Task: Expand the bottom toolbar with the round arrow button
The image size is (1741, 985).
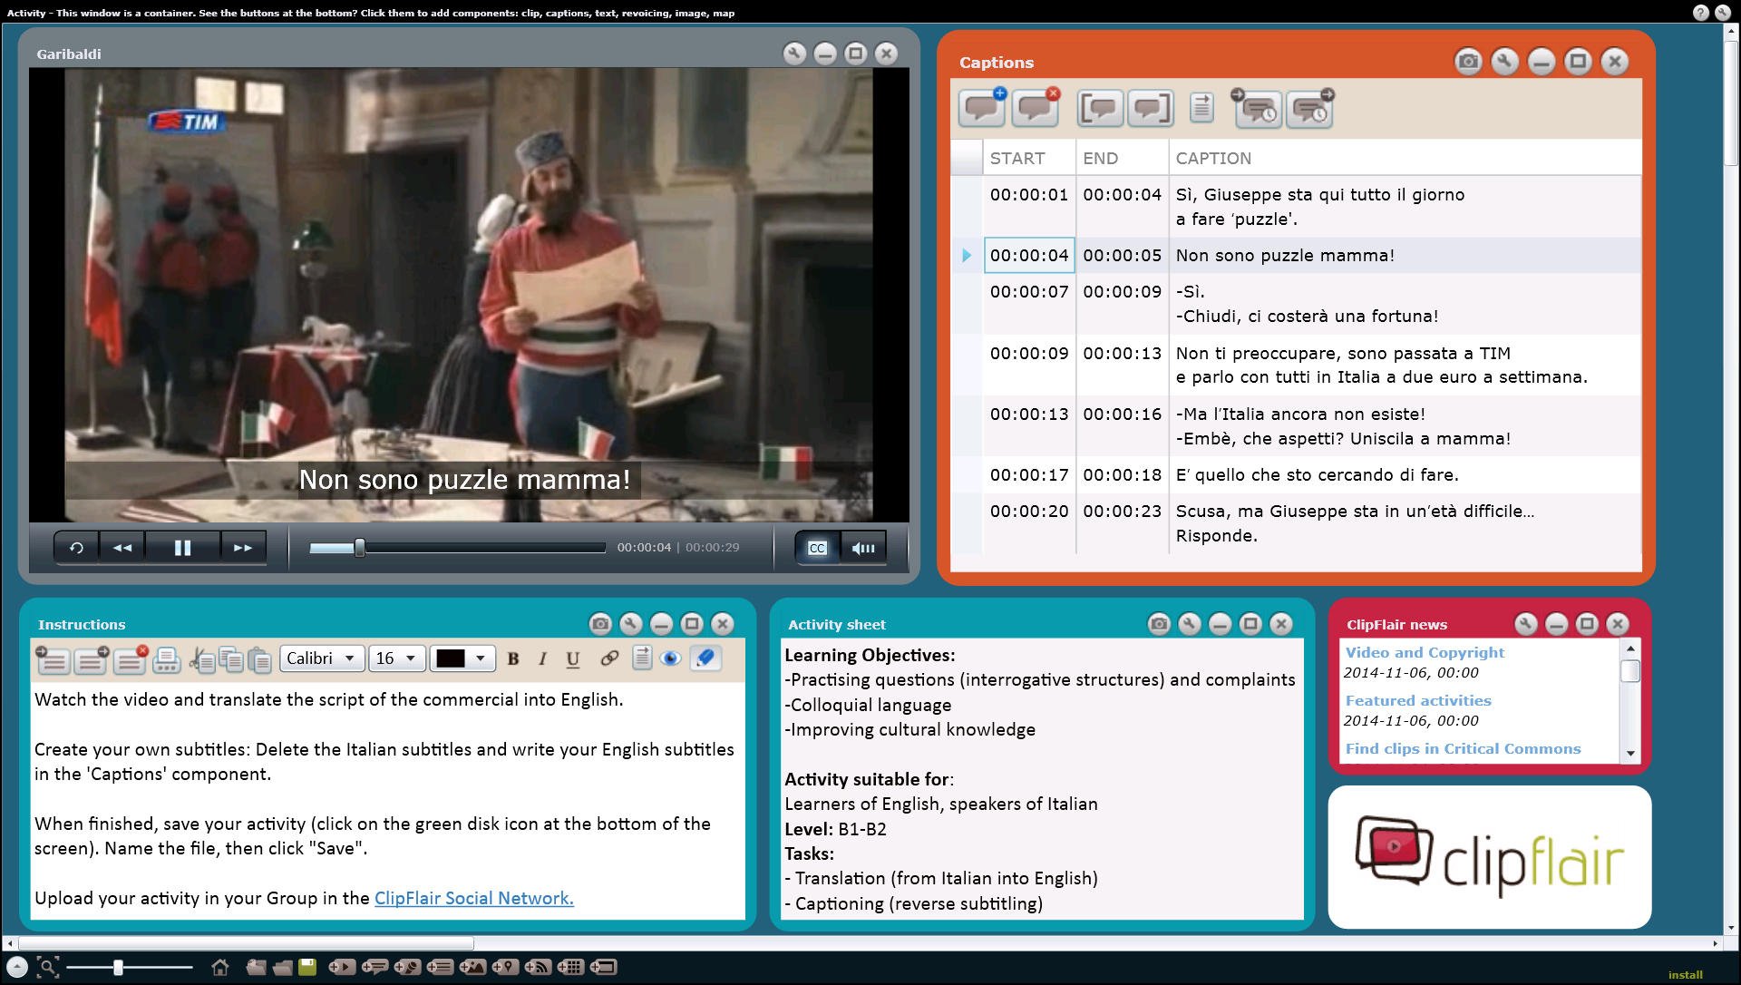Action: [17, 968]
